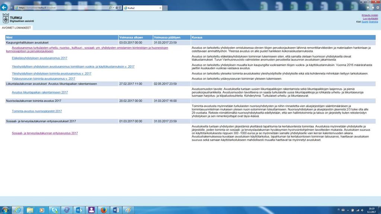Select Liikuntalautakunnan avustukset row name
This screenshot has width=381, height=214.
pyautogui.click(x=51, y=84)
